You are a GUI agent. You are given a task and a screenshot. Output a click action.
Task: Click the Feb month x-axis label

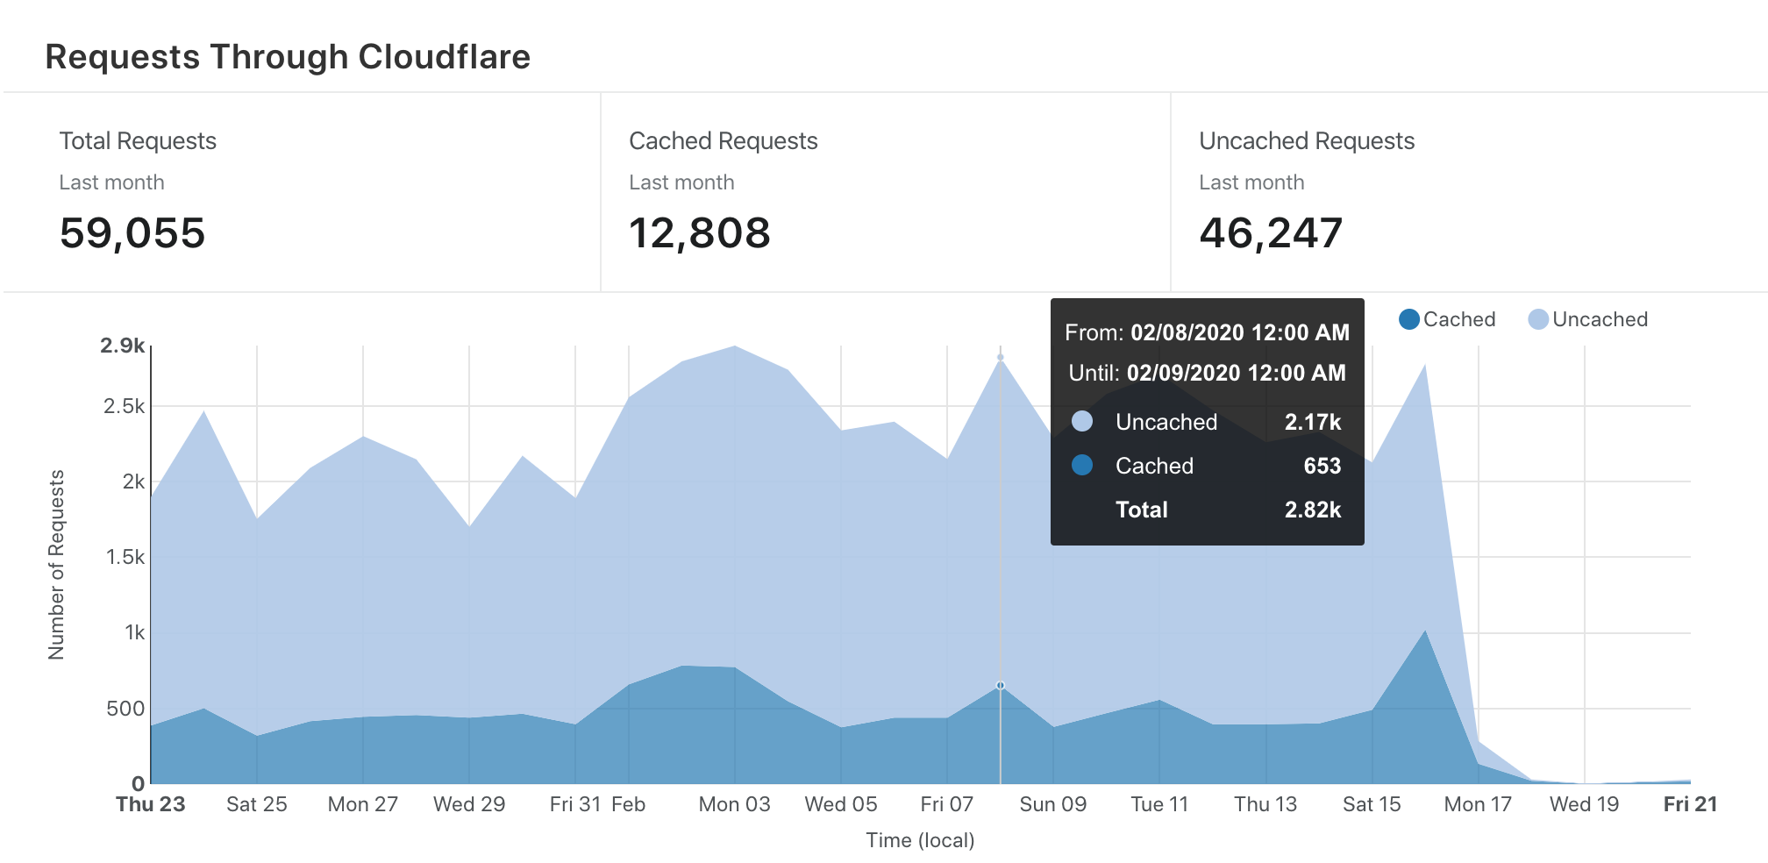click(628, 804)
